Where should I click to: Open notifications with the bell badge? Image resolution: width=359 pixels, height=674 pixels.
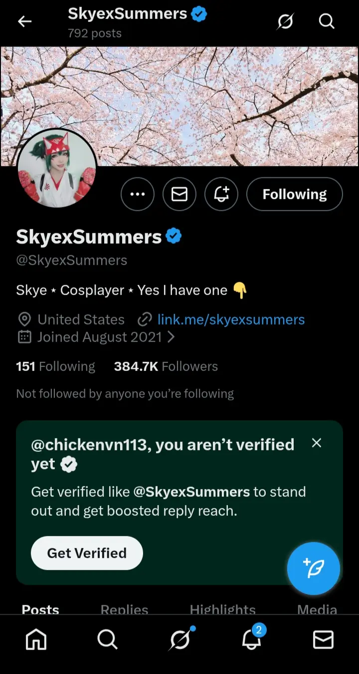pyautogui.click(x=251, y=640)
